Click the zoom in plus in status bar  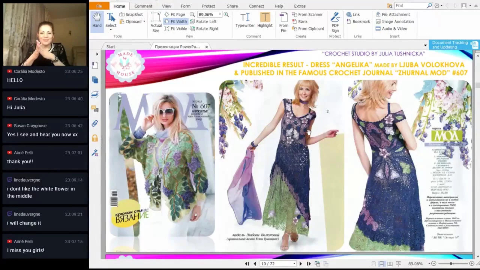[472, 264]
